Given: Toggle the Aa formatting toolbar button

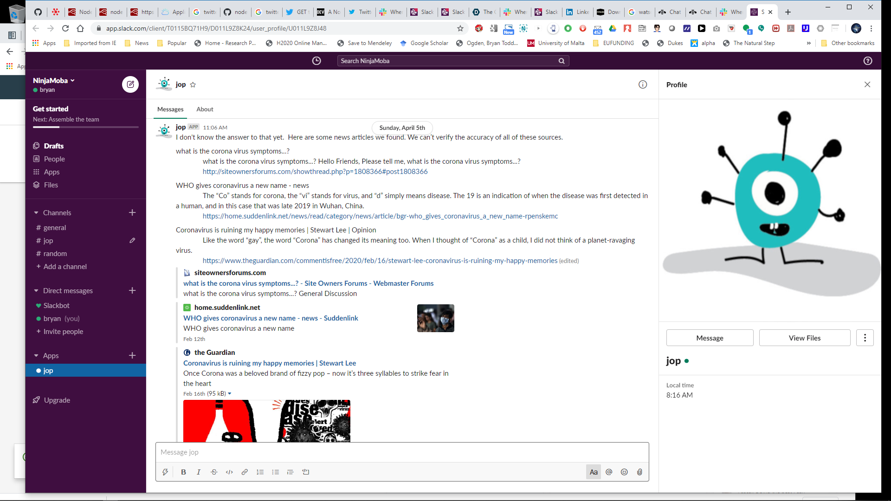Looking at the screenshot, I should click(x=594, y=472).
